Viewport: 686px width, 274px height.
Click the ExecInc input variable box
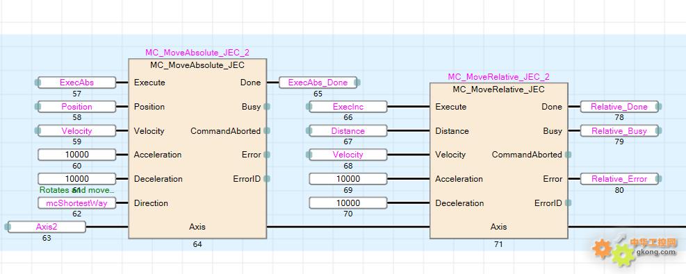click(348, 106)
